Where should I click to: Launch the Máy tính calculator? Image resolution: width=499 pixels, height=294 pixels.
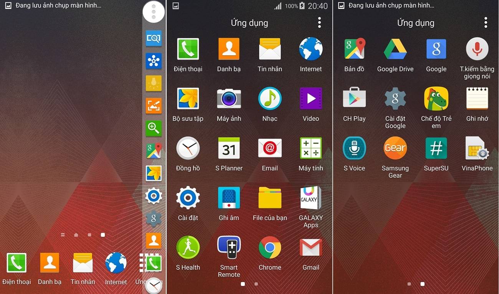click(311, 149)
